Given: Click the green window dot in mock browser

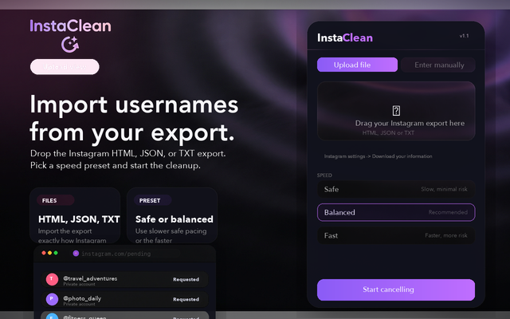Looking at the screenshot, I should click(56, 253).
